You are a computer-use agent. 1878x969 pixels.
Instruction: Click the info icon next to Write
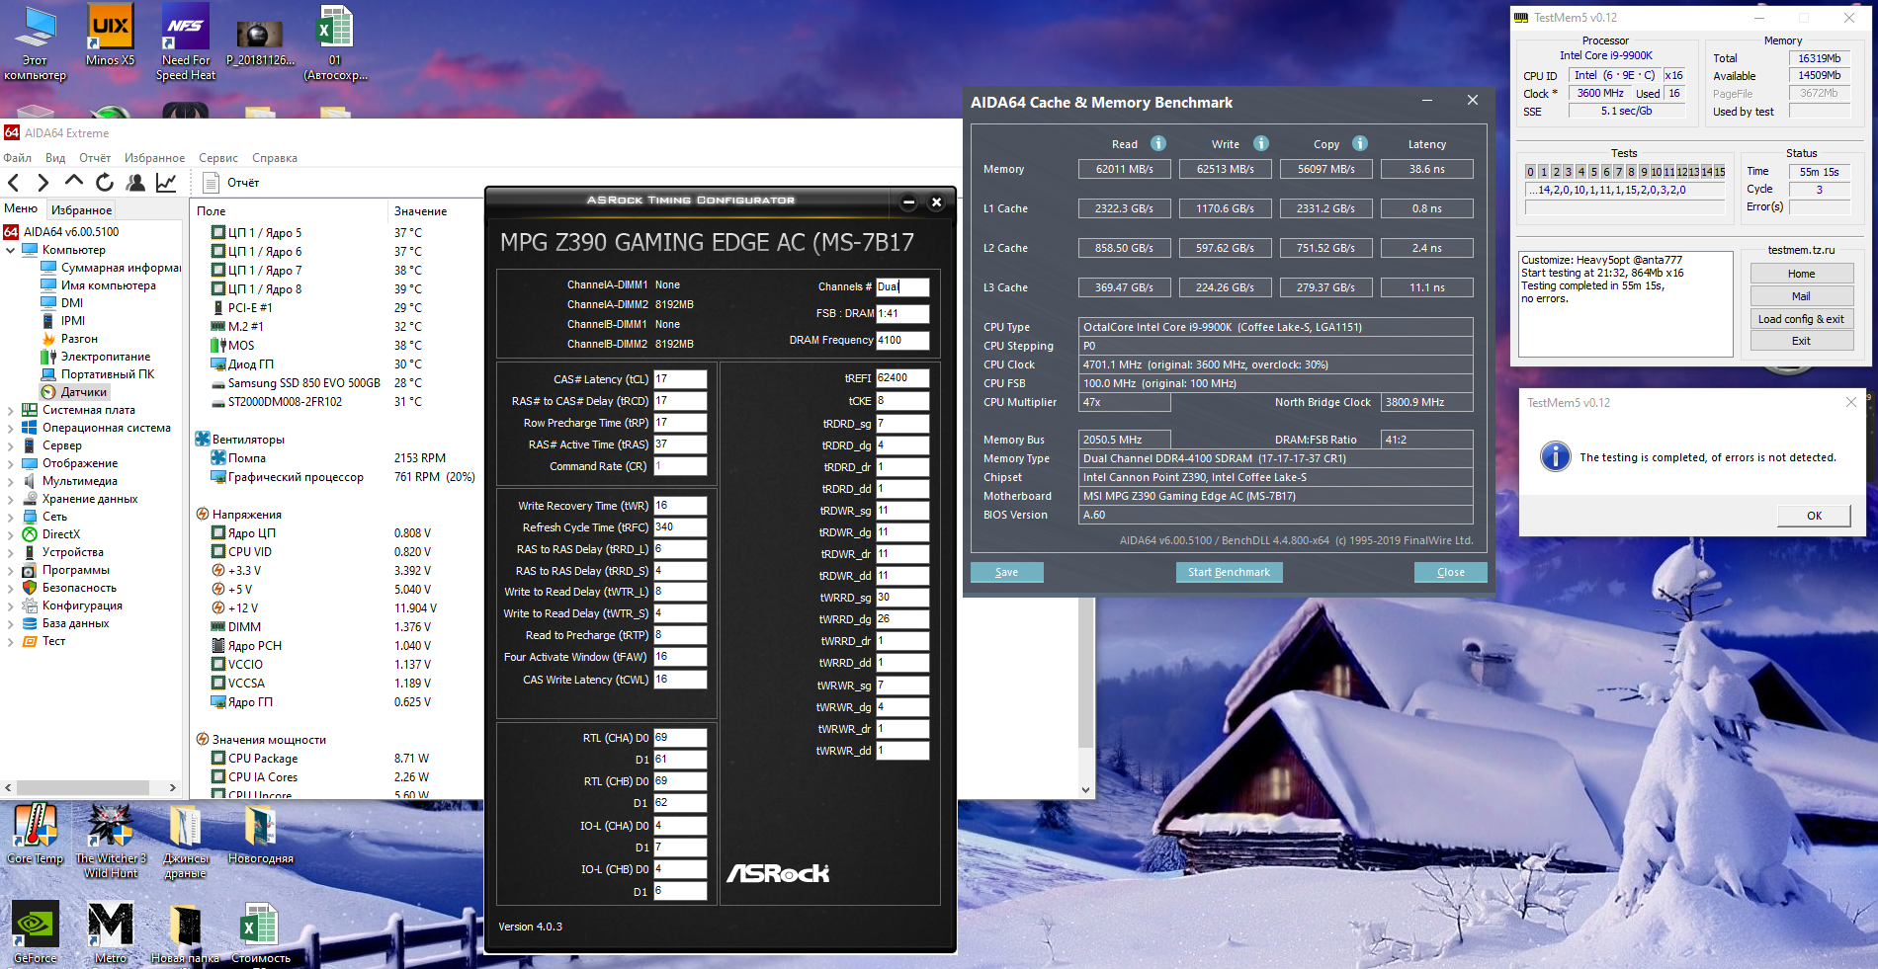pyautogui.click(x=1261, y=143)
